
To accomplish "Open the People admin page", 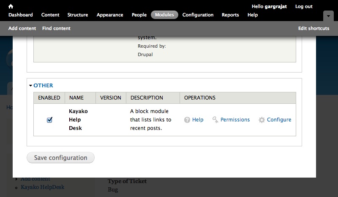I will [139, 15].
